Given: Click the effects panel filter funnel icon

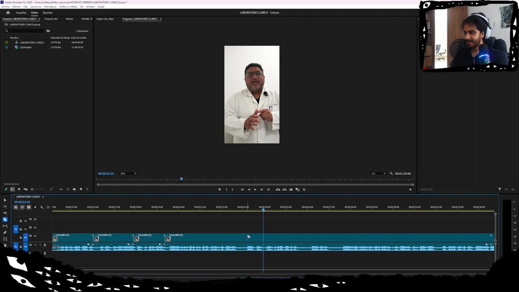Looking at the screenshot, I should [x=500, y=189].
